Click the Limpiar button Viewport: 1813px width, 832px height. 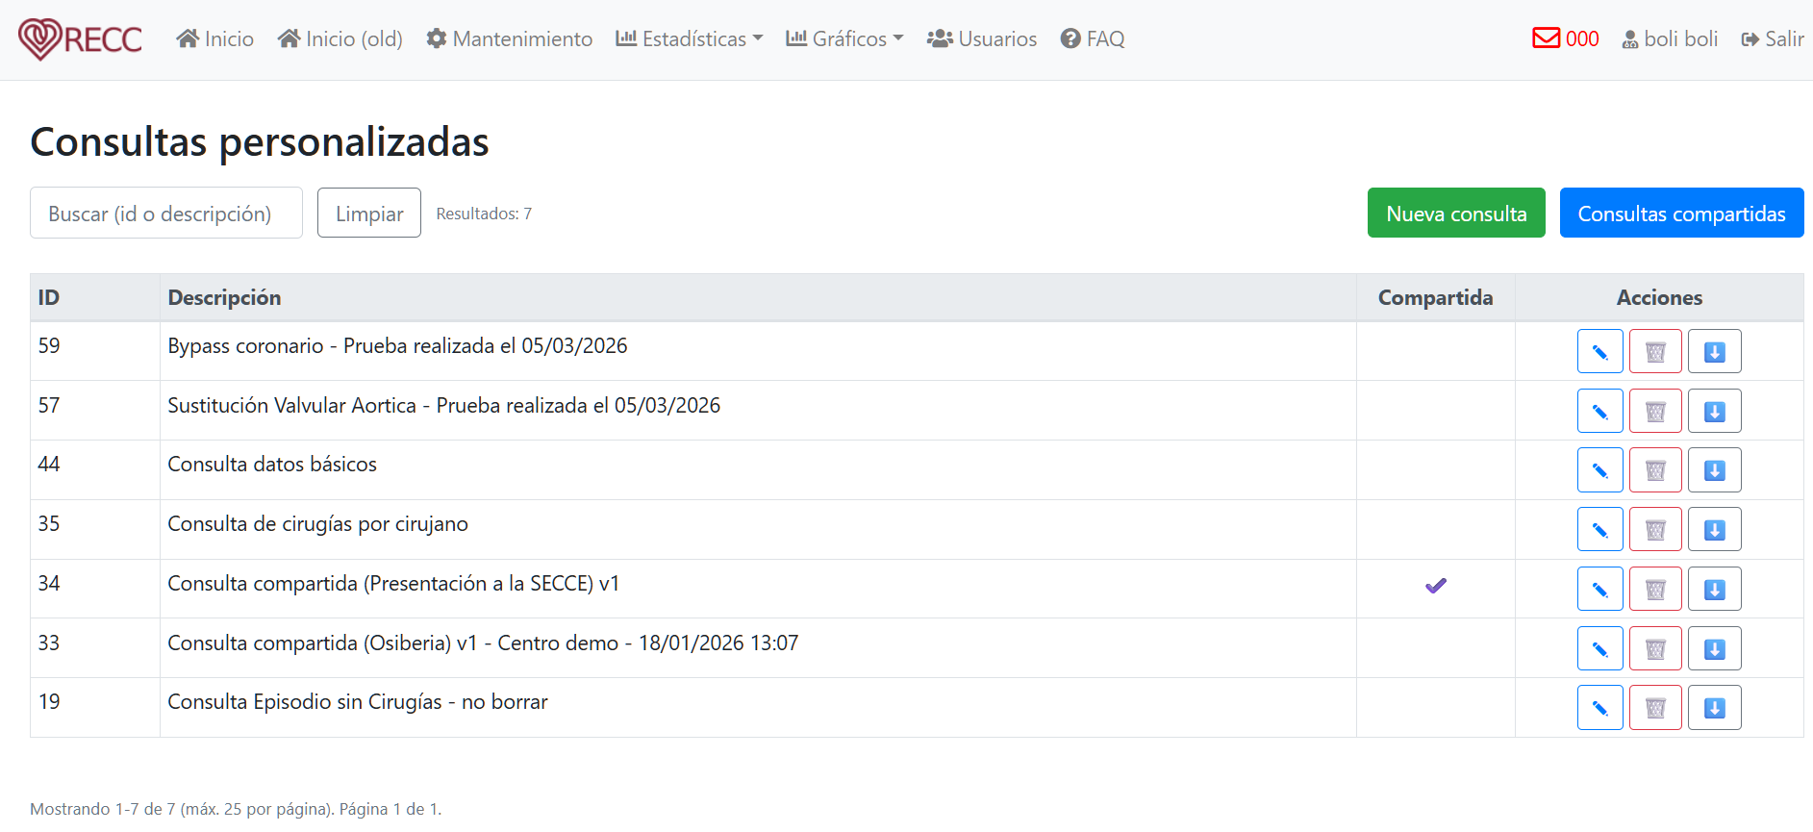pos(369,214)
